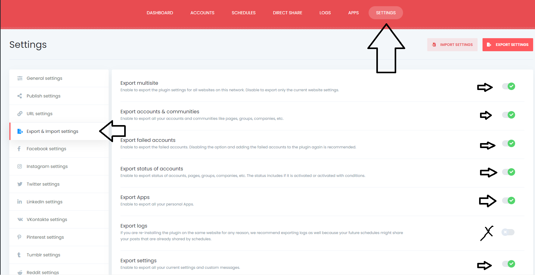Image resolution: width=535 pixels, height=275 pixels.
Task: Click the Publish settings share icon
Action: point(20,96)
